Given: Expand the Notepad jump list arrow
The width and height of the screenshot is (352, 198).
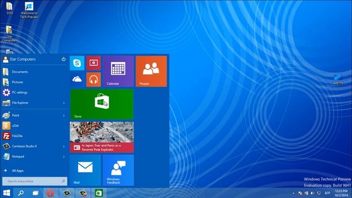Looking at the screenshot, I should click(x=64, y=157).
